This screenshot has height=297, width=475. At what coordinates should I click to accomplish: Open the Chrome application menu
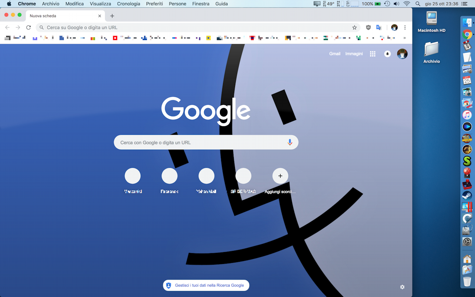point(27,4)
